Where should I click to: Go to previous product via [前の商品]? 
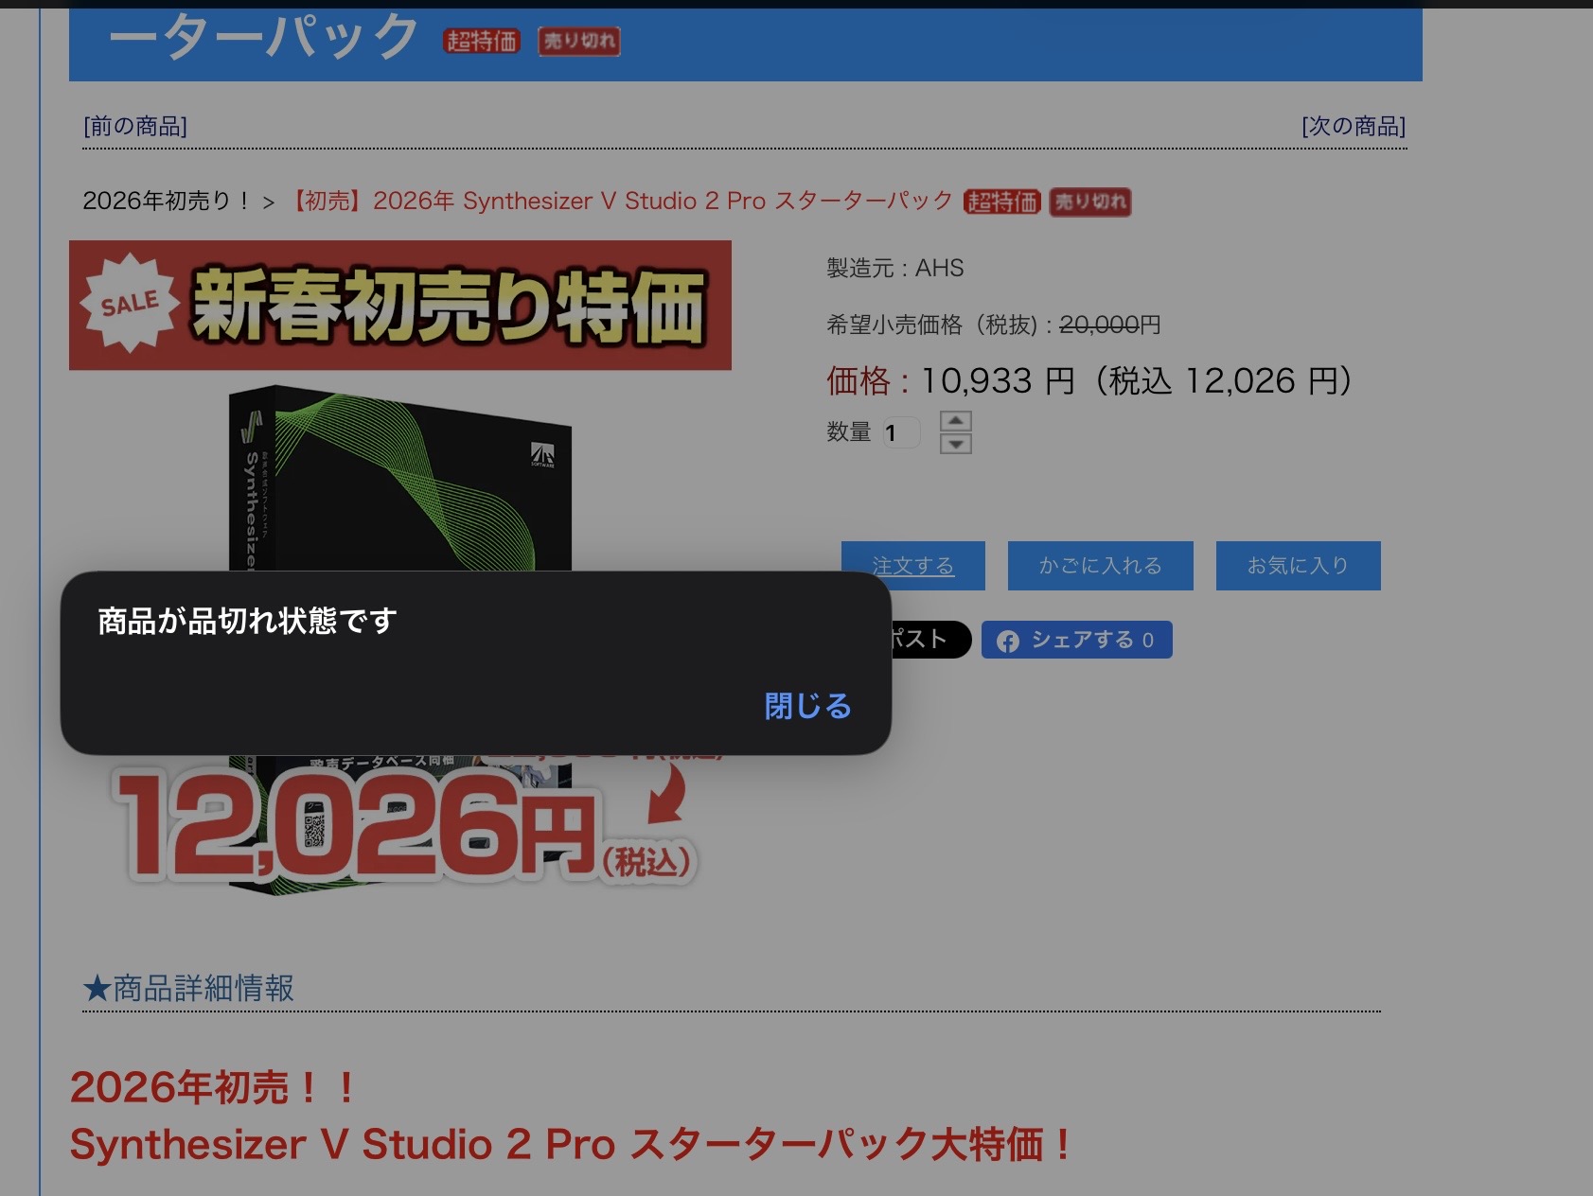135,126
